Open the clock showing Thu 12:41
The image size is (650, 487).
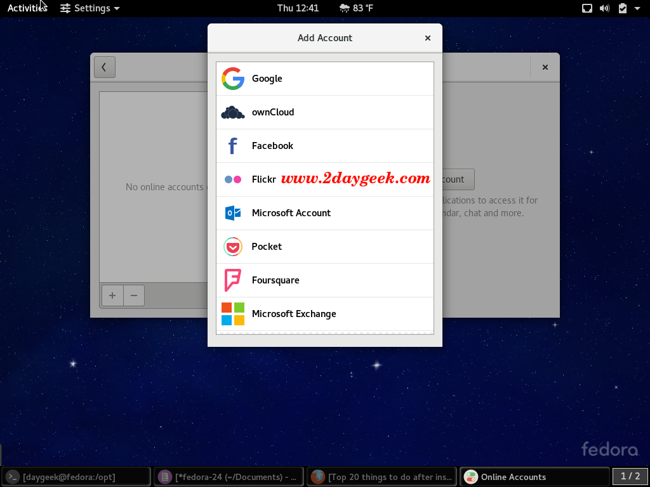click(x=298, y=8)
